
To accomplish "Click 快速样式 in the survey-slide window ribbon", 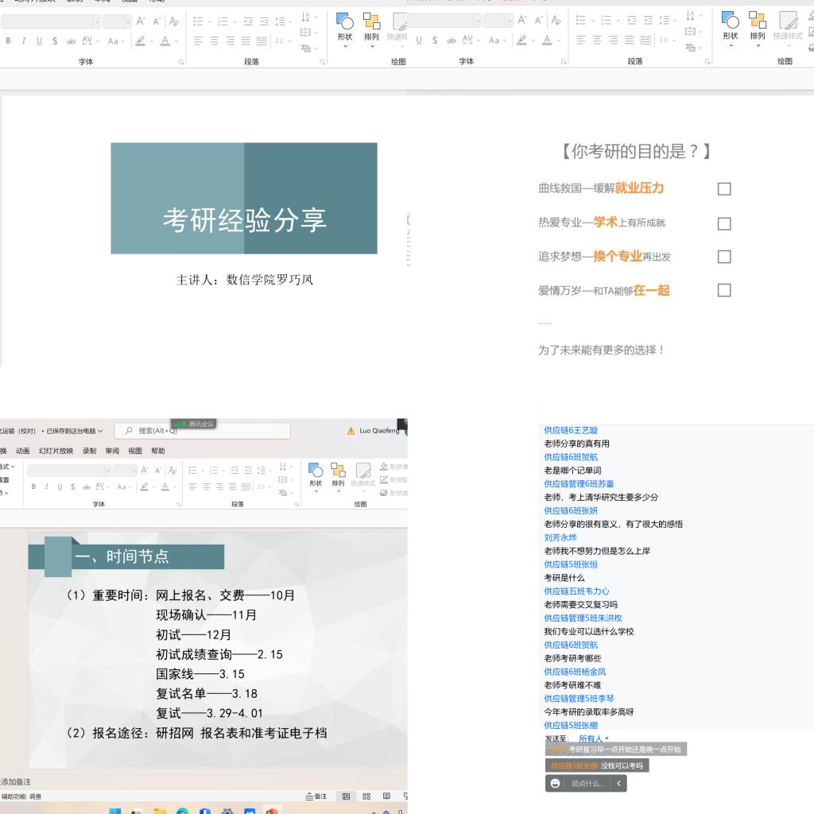I will point(788,25).
